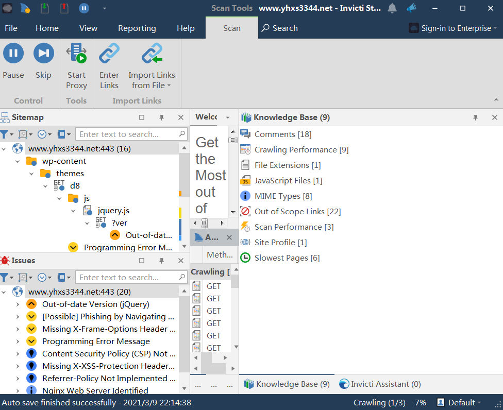
Task: Expand Missing X-Frame-Options Header issue
Action: tap(18, 329)
